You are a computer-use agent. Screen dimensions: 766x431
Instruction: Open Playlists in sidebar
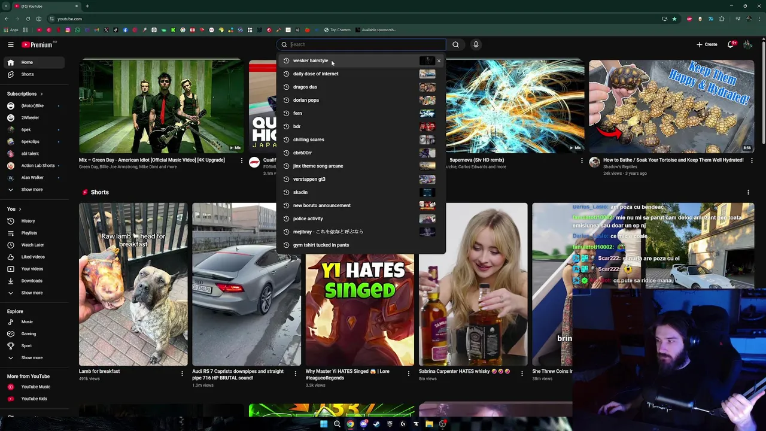click(x=35, y=233)
